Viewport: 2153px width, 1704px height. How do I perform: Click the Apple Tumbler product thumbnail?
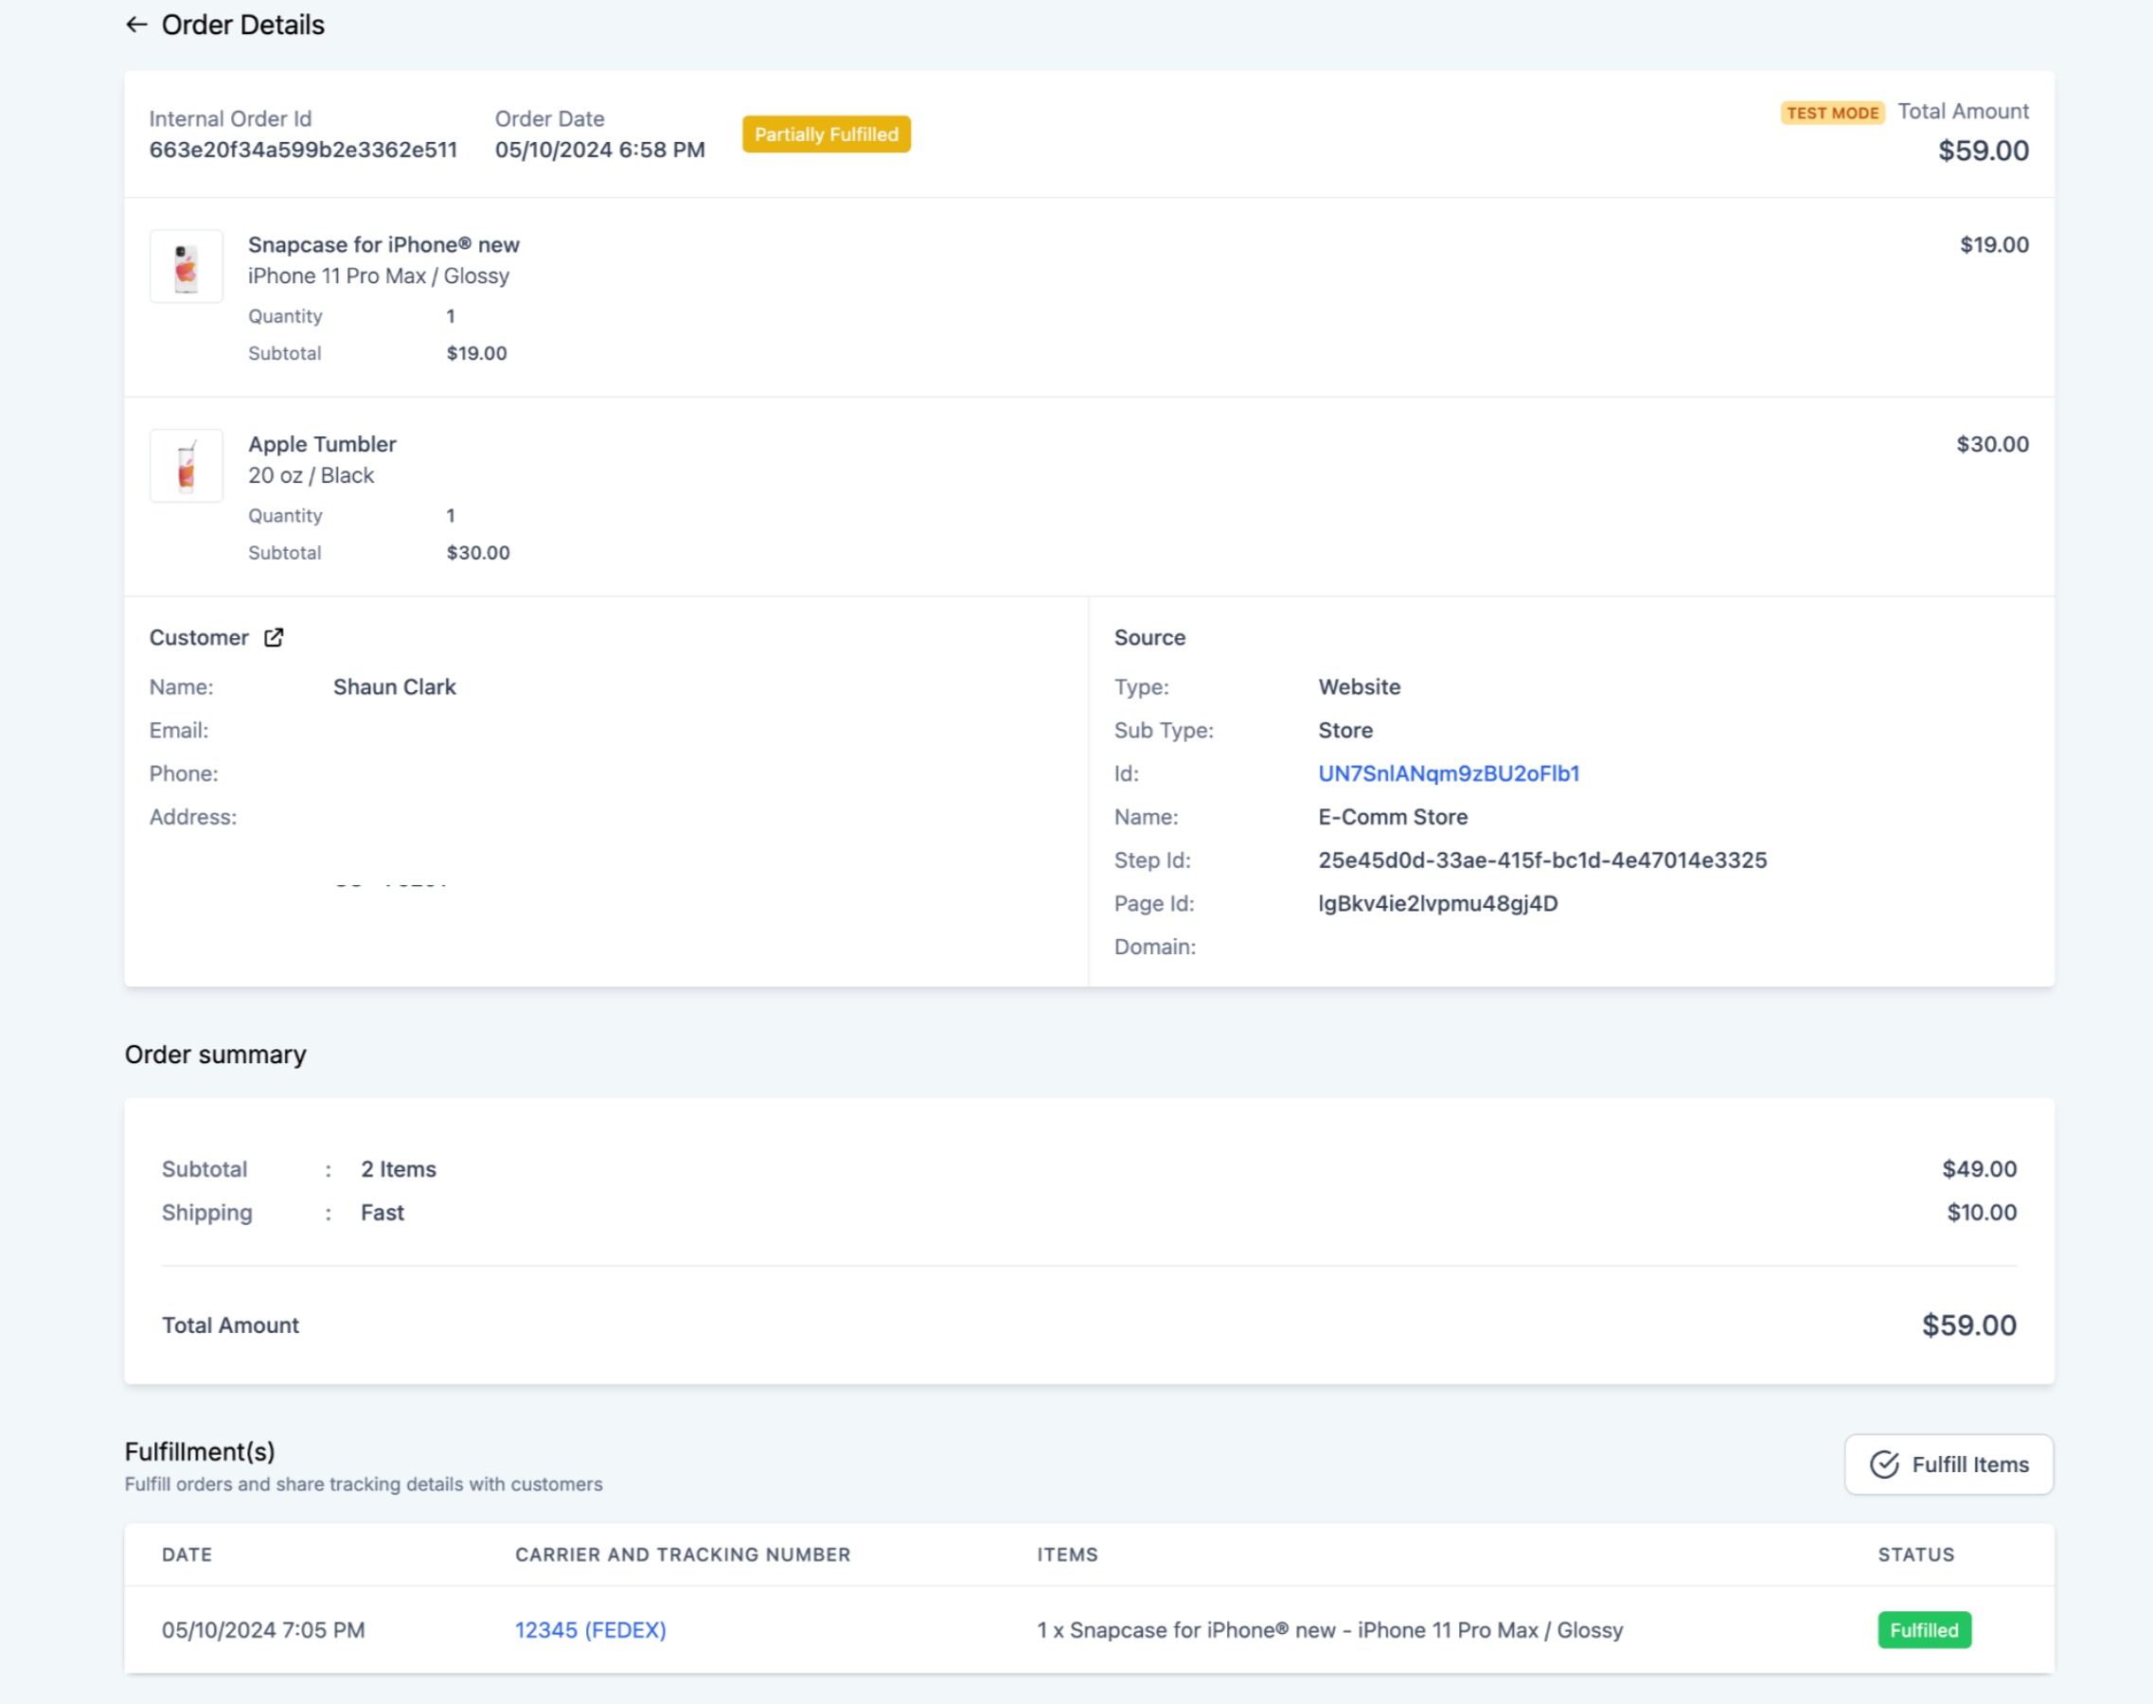pyautogui.click(x=187, y=466)
